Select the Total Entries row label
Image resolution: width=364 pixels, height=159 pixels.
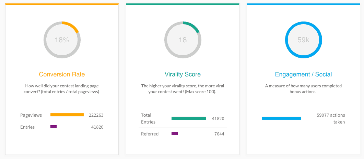148,118
